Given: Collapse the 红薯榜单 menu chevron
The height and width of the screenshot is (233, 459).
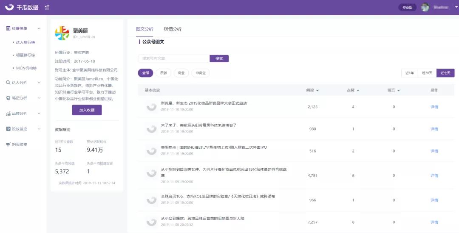Looking at the screenshot, I should 39,28.
